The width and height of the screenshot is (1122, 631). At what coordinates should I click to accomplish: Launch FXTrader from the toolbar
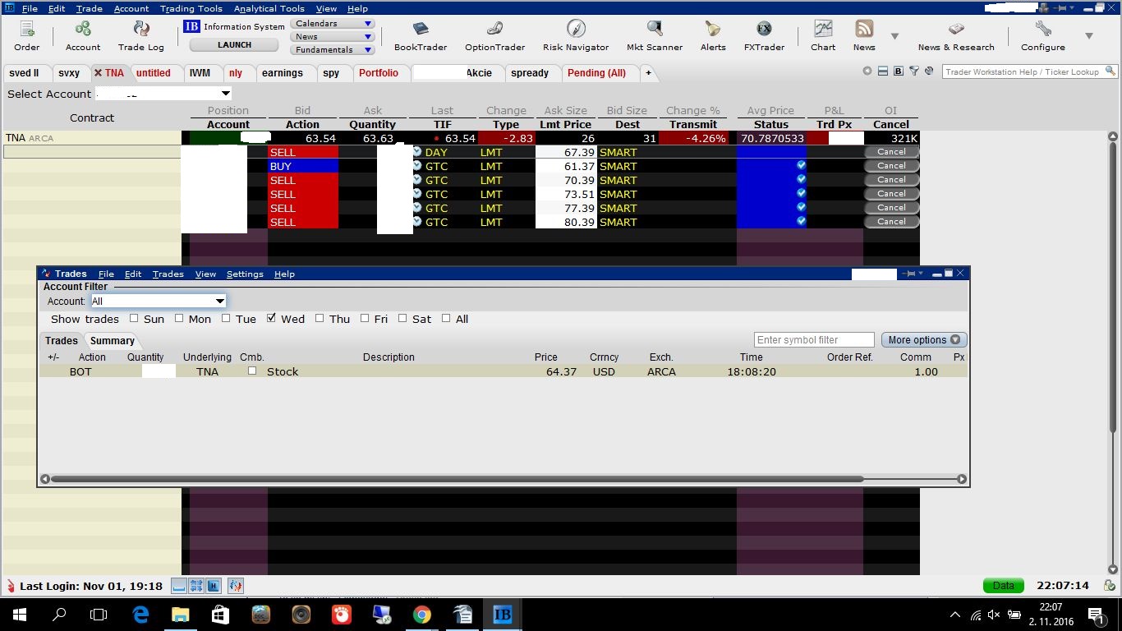coord(764,35)
